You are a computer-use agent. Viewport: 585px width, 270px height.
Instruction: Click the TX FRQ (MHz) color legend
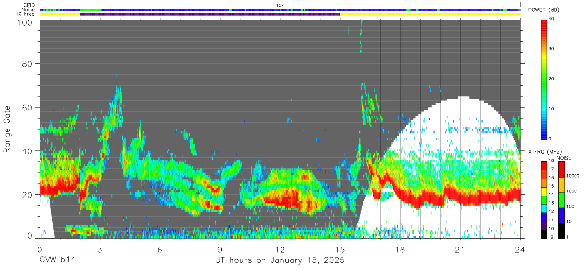pos(544,200)
